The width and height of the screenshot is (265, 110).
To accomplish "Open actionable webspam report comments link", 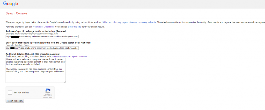I will (70, 57).
